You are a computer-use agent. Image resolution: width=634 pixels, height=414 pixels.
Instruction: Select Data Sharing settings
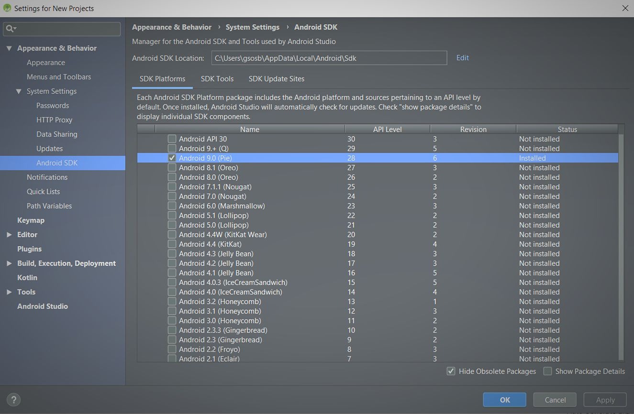57,134
